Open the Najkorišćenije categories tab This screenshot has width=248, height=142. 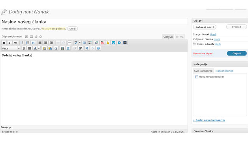(x=224, y=71)
